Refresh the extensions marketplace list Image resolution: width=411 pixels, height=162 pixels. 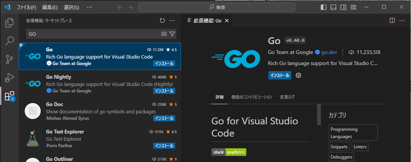(x=162, y=21)
